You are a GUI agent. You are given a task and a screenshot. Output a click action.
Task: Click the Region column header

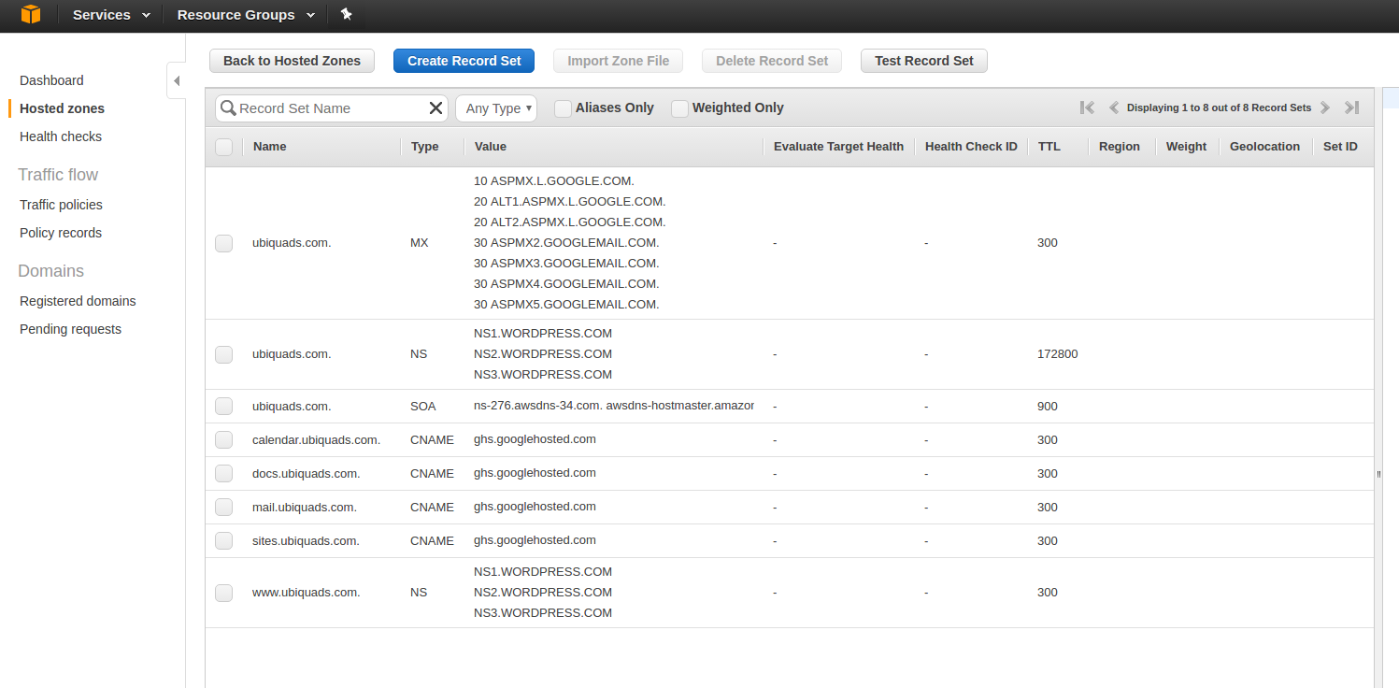1120,147
